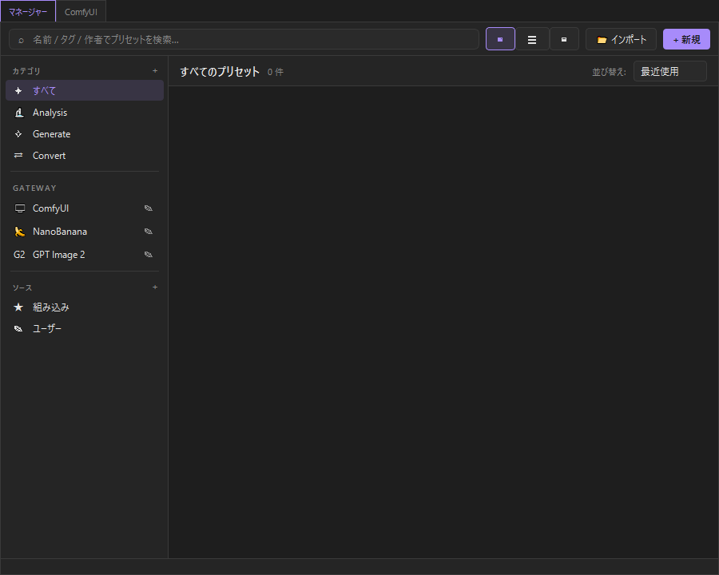Viewport: 719px width, 575px height.
Task: Add a category with the カテゴリ plus icon
Action: [x=155, y=70]
